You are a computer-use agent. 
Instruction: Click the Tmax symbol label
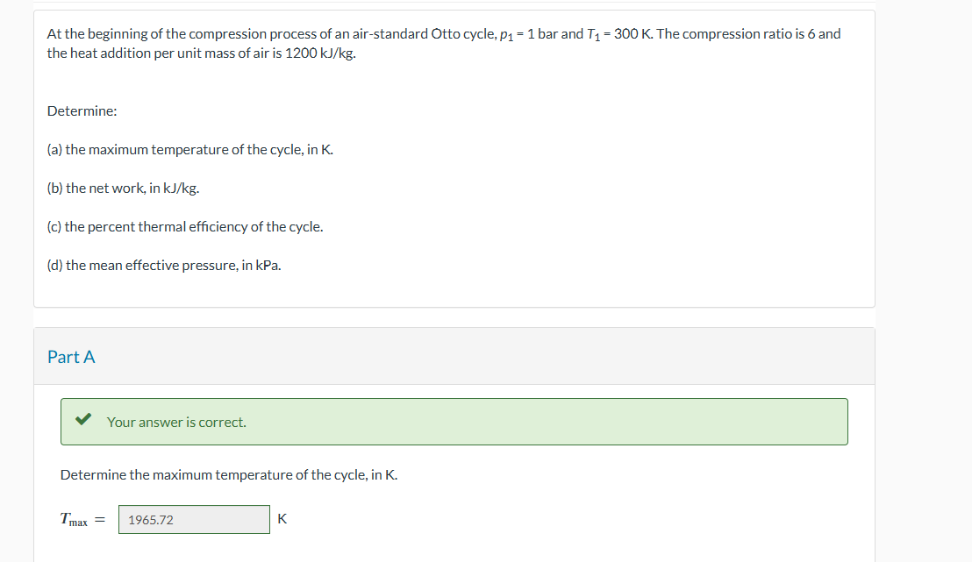pos(73,518)
